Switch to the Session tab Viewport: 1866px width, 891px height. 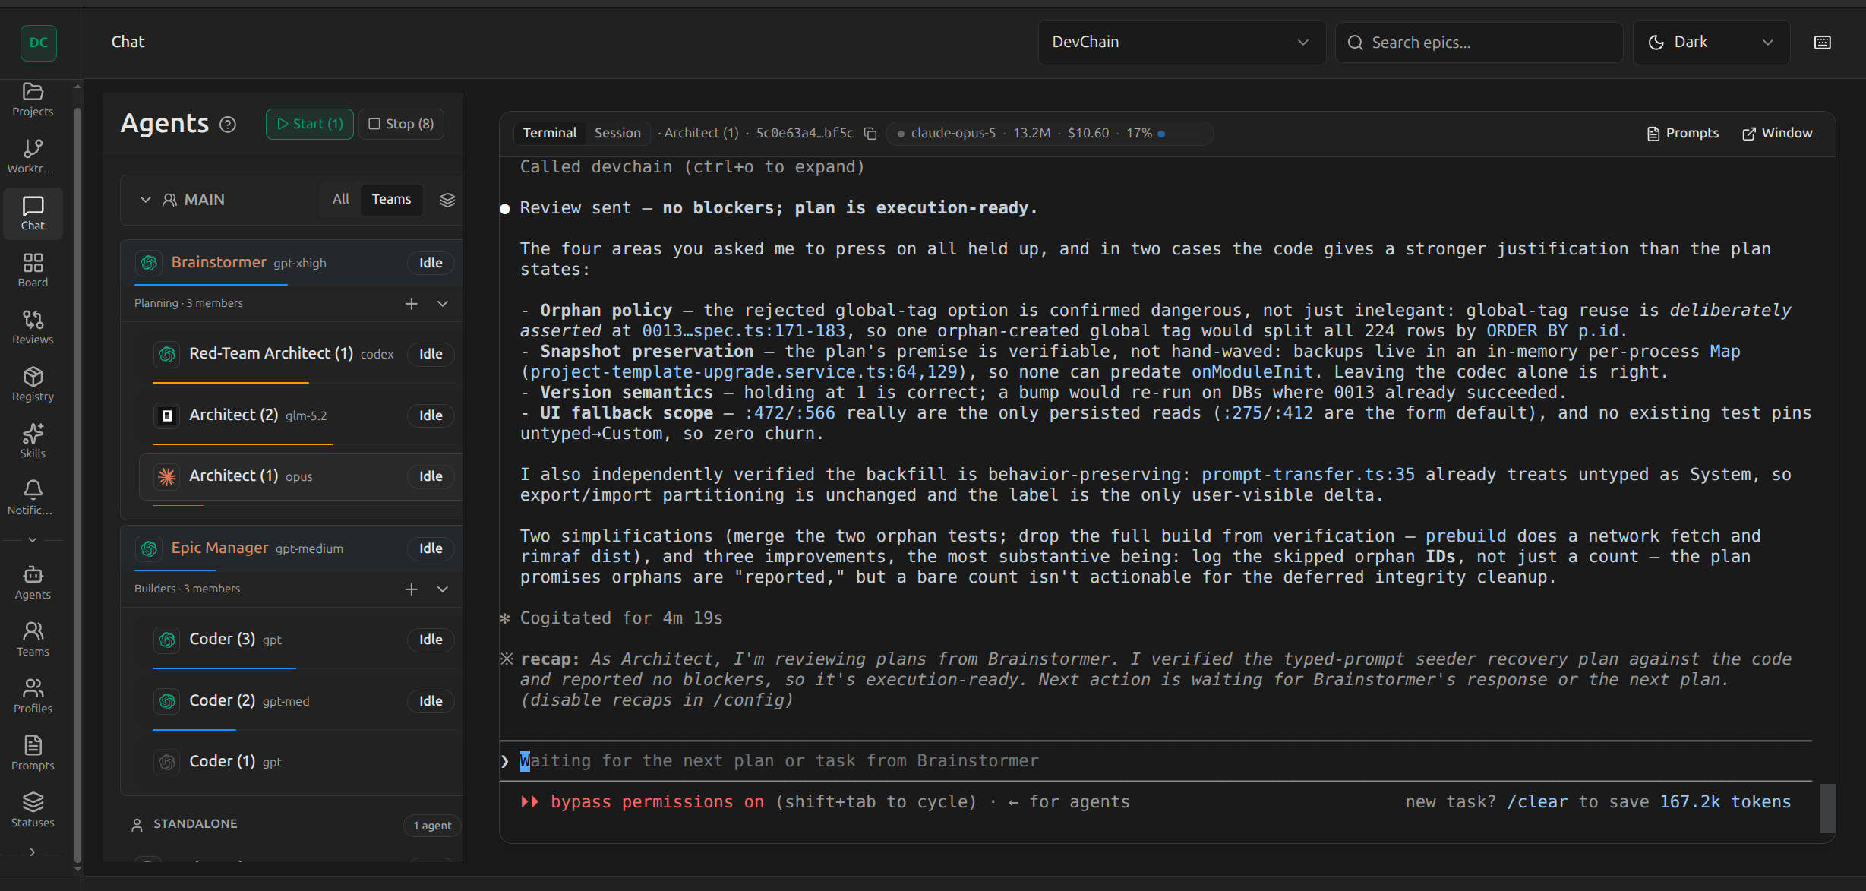[617, 133]
